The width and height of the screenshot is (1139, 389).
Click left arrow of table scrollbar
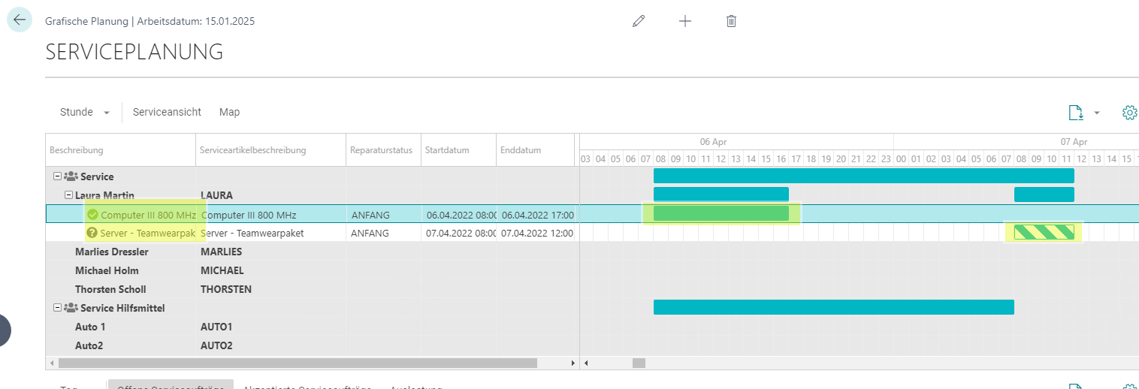(51, 363)
